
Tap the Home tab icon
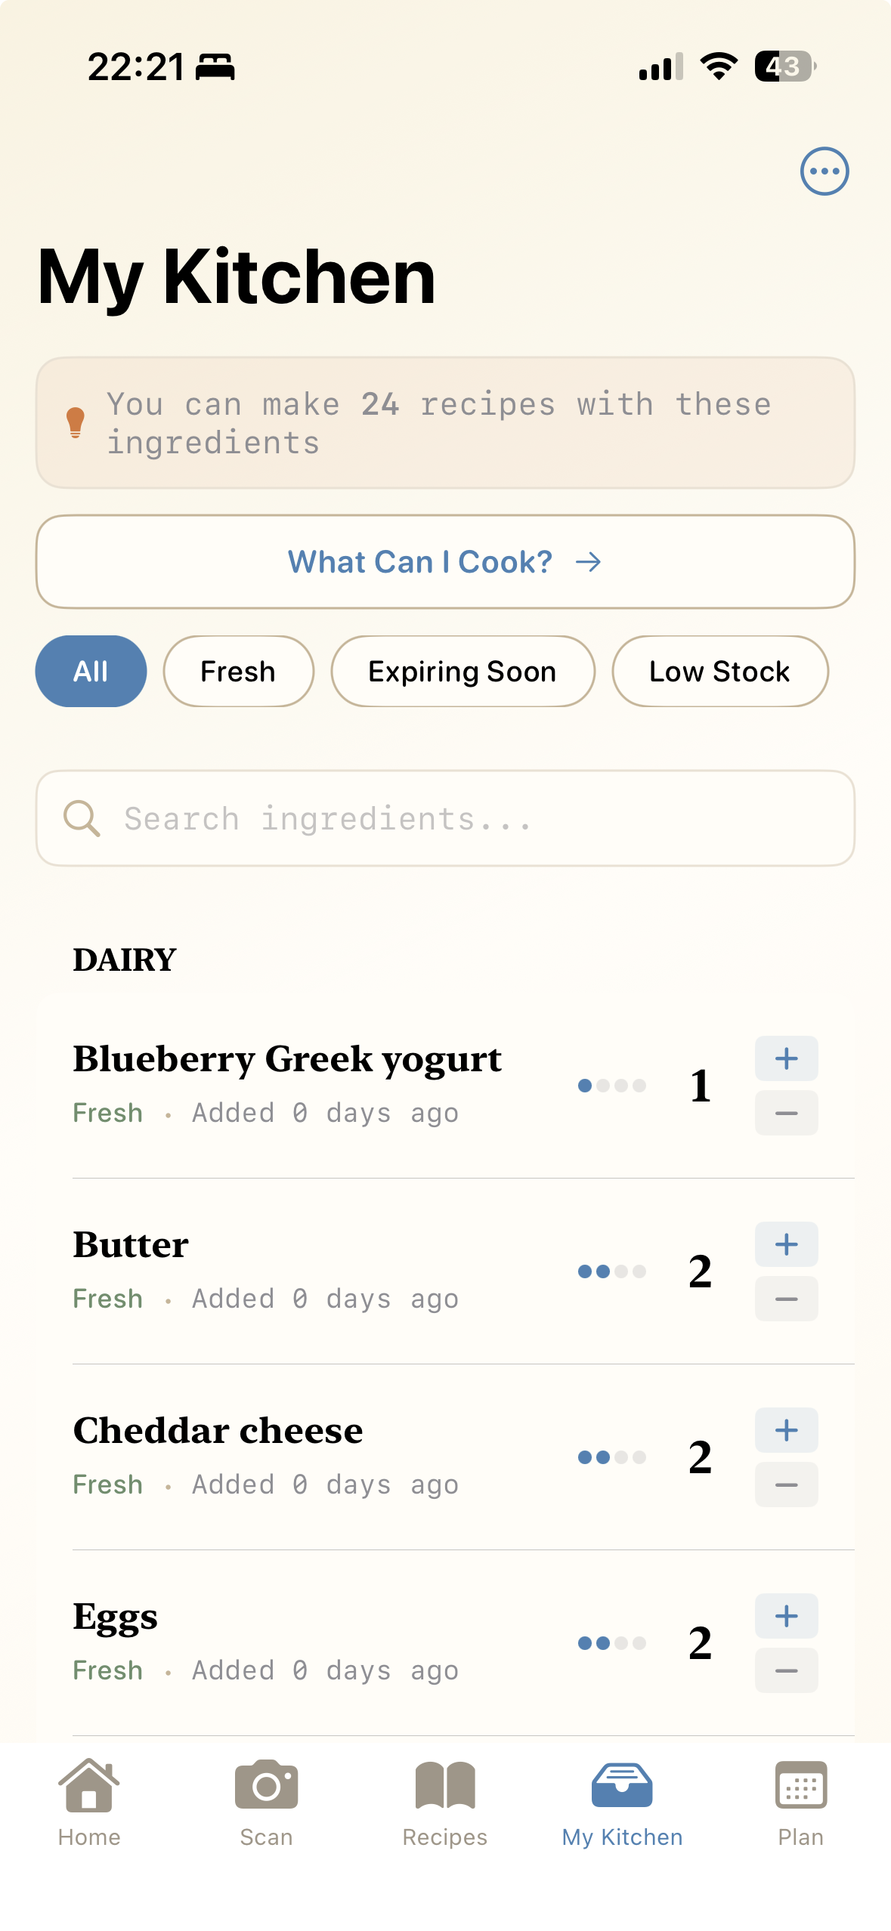click(x=89, y=1786)
